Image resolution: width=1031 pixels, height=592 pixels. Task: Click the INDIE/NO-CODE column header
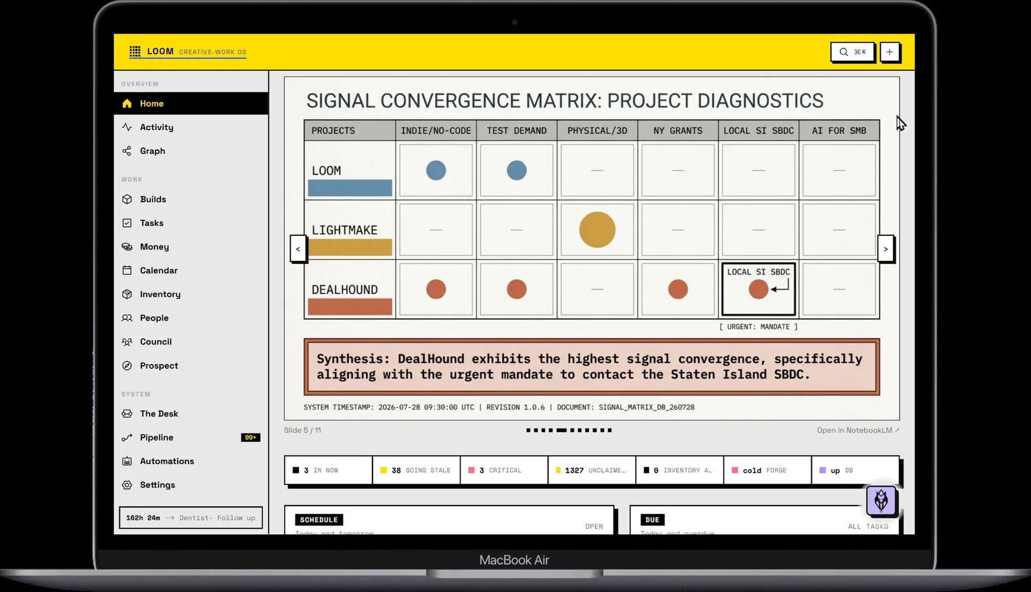point(436,131)
